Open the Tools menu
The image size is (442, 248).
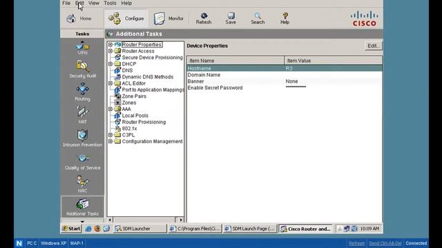pyautogui.click(x=110, y=3)
